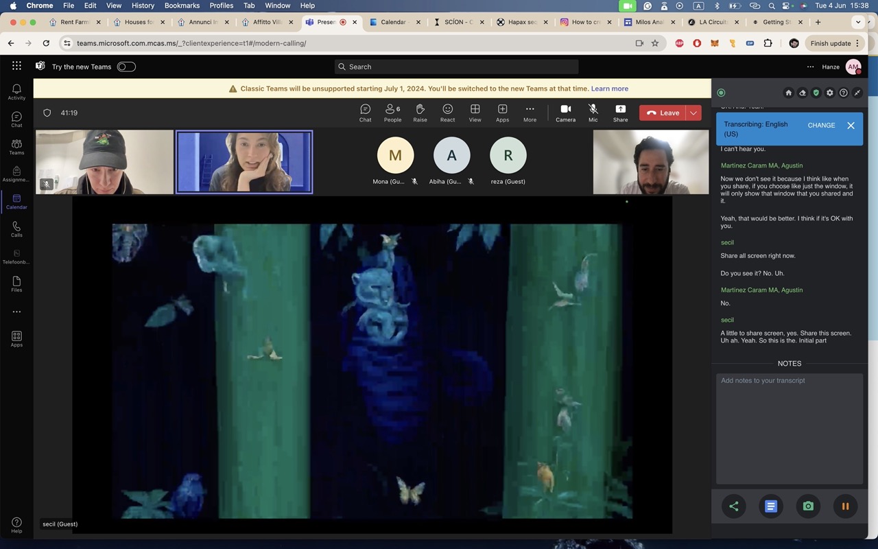878x549 pixels.
Task: Take a screenshot with the camera icon
Action: 808,506
